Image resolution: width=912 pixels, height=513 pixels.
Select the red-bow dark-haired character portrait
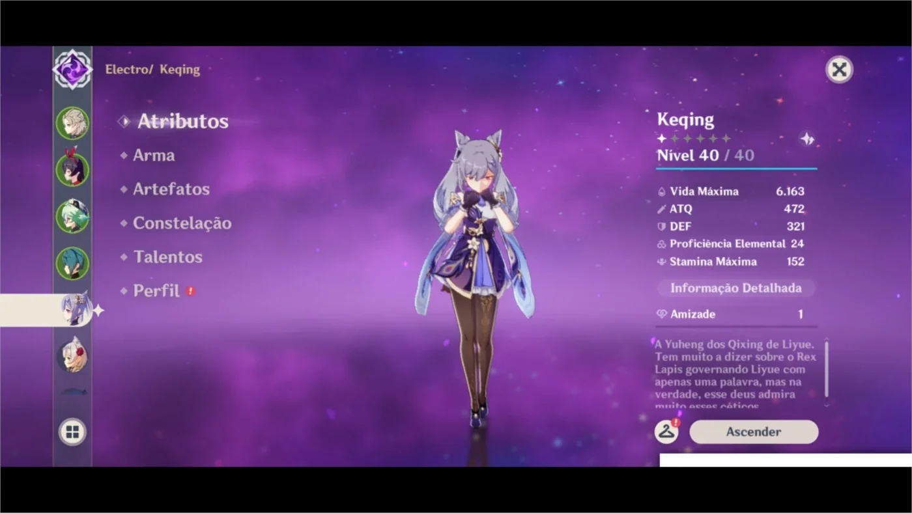[72, 170]
